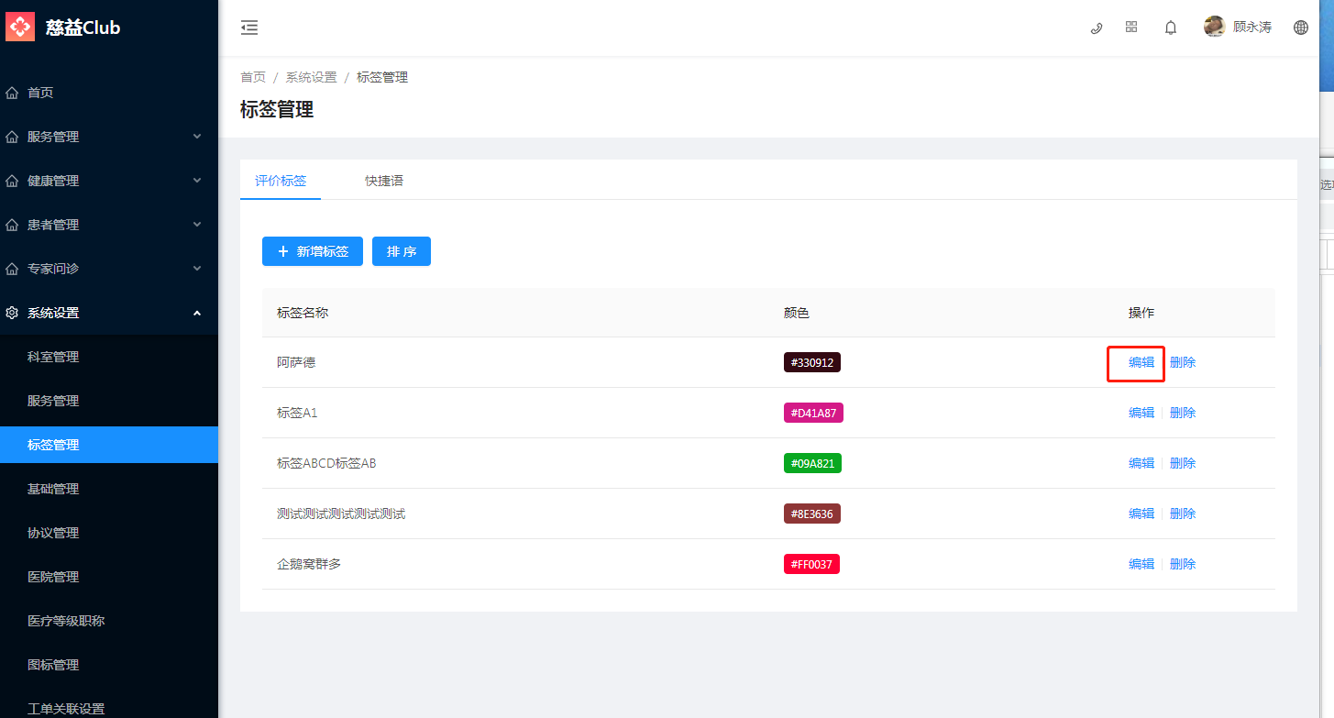Edit the 标签A1 row
The width and height of the screenshot is (1334, 718).
[x=1141, y=413]
